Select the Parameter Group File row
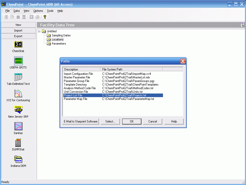Image resolution: width=246 pixels, height=185 pixels. [113, 81]
